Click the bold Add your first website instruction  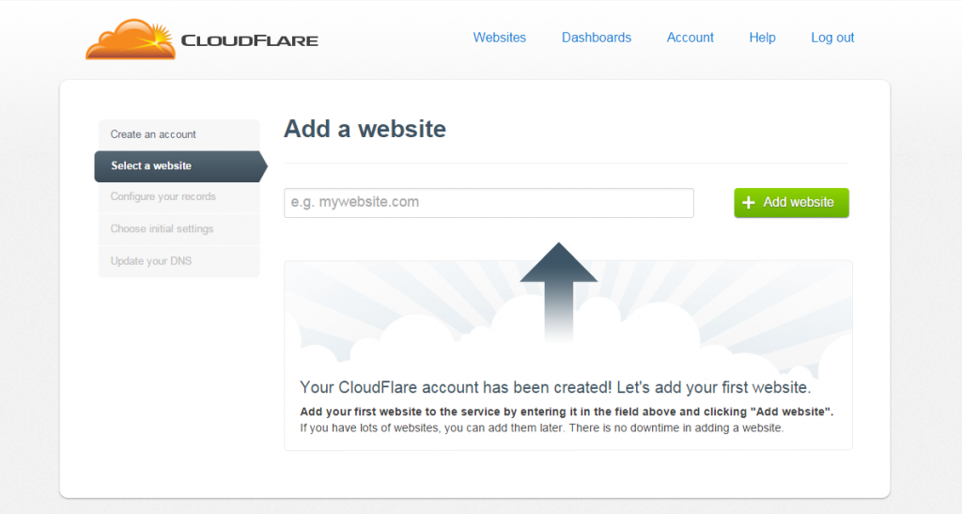point(566,412)
